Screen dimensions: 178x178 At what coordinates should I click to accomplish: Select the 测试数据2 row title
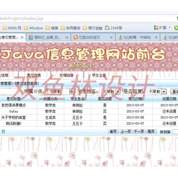(14, 124)
